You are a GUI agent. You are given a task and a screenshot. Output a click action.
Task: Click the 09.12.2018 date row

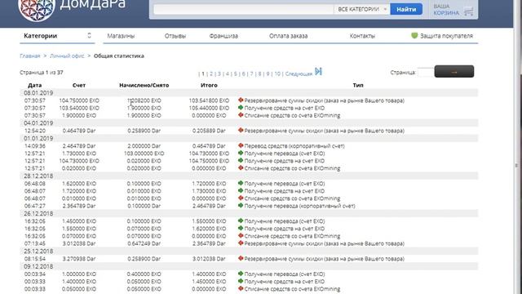pos(249,266)
